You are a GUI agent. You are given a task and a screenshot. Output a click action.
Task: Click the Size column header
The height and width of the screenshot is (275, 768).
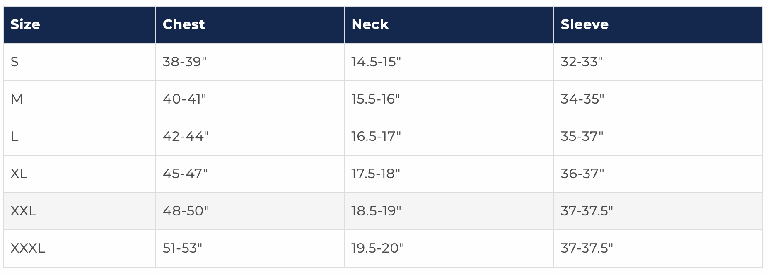pyautogui.click(x=25, y=24)
